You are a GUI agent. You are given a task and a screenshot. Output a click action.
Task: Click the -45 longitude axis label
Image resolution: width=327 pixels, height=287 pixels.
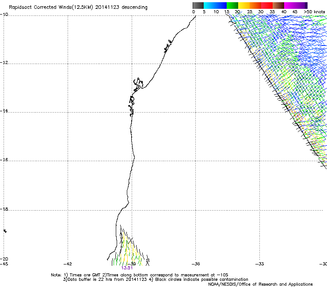tap(4, 264)
